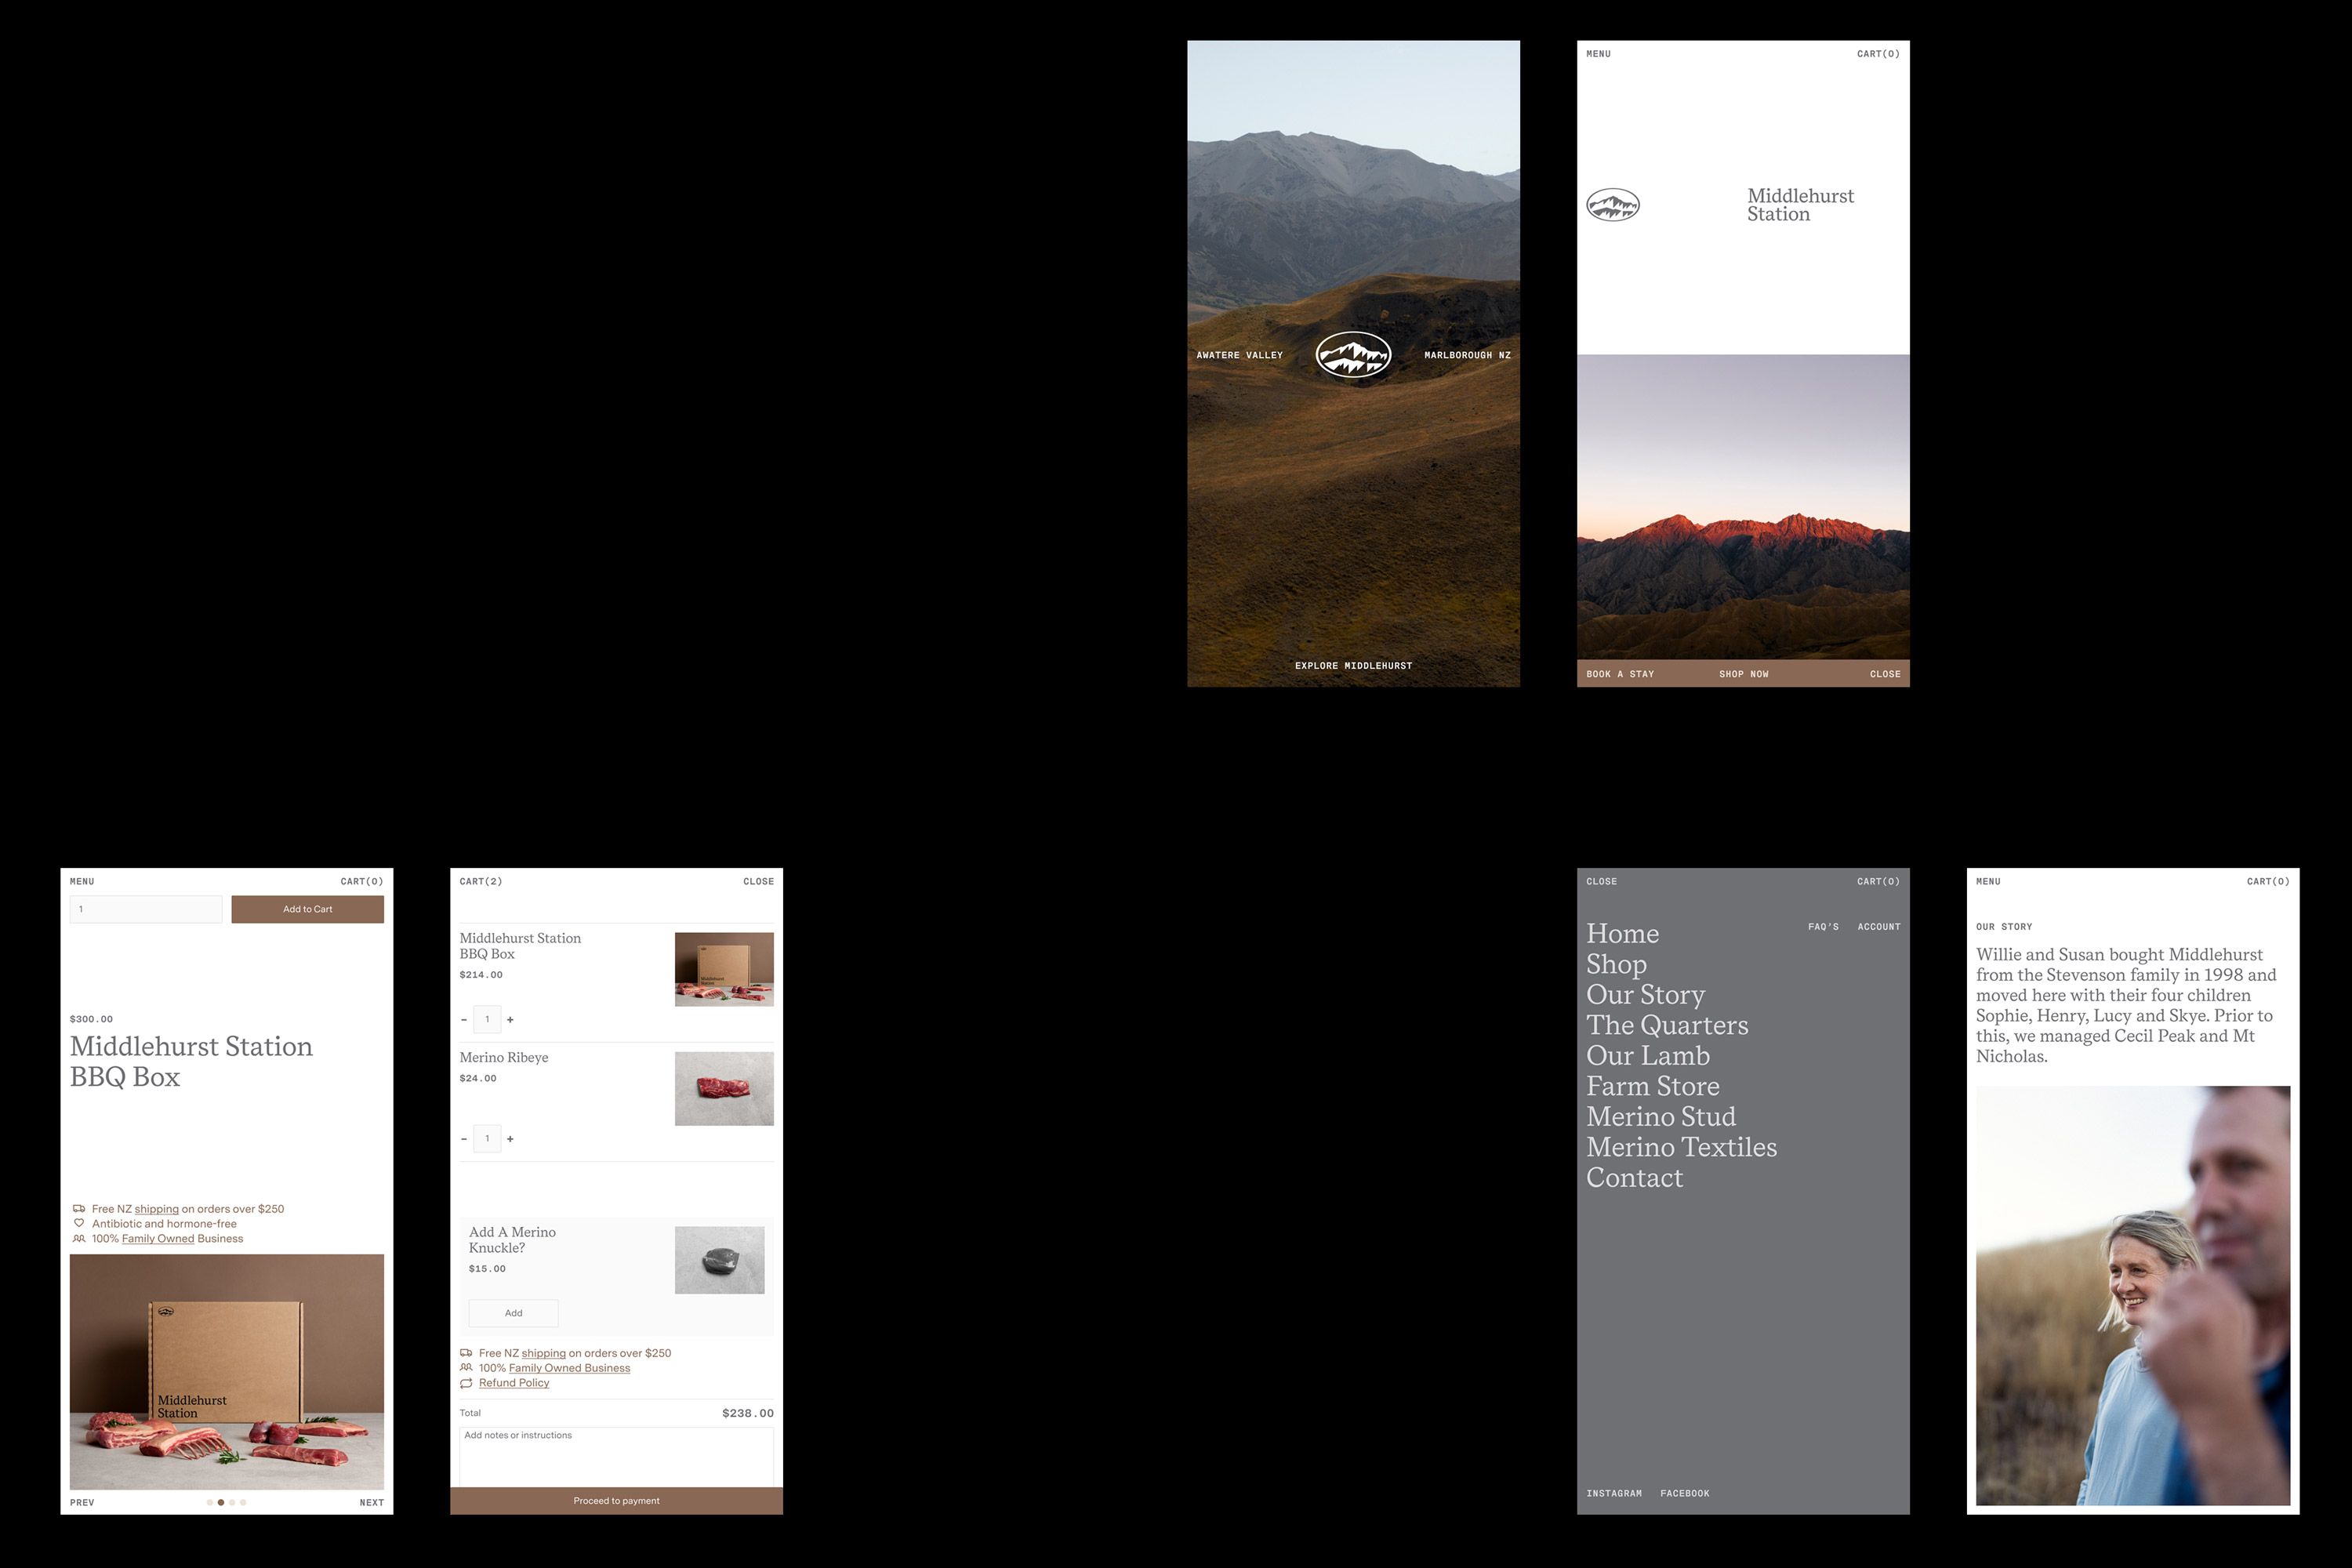
Task: Click the BBQ Box thumbnail in the cart
Action: [x=724, y=969]
